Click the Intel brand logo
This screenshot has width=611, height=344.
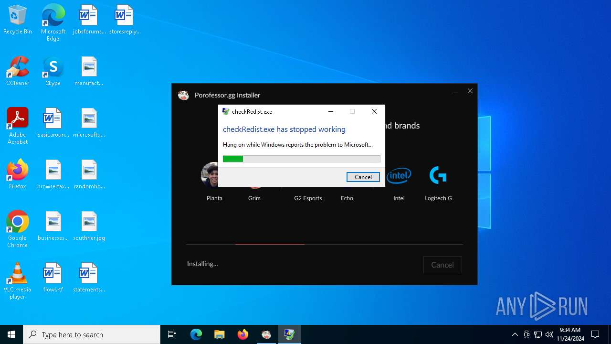[x=399, y=176]
